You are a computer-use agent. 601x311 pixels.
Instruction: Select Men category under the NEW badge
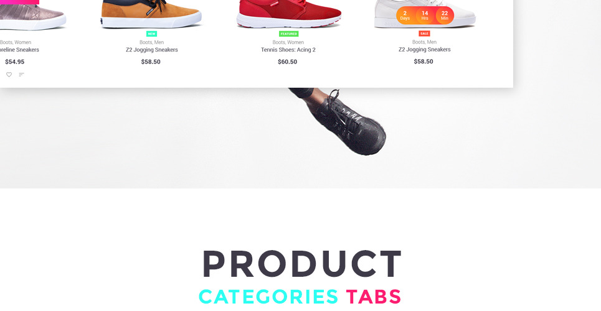coord(159,42)
